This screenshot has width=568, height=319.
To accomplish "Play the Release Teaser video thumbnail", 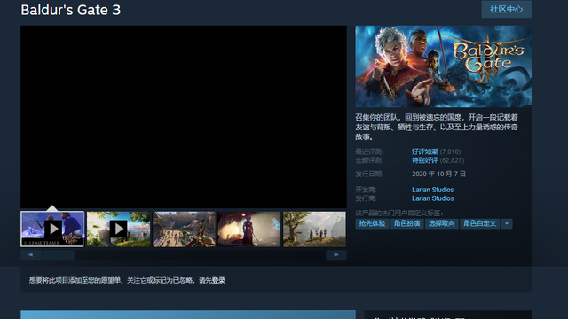I will 52,229.
